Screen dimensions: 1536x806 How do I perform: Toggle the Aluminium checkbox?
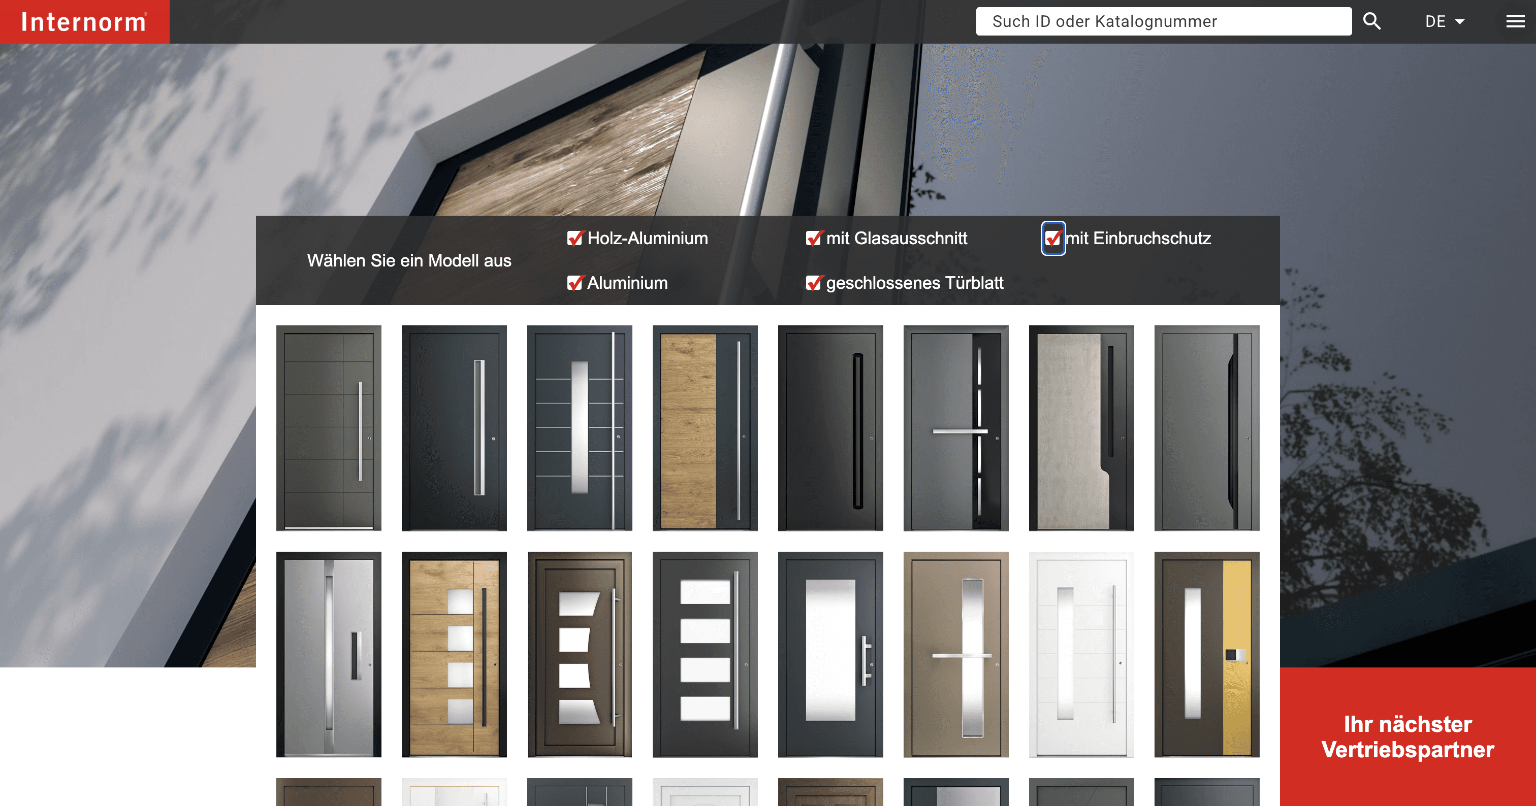tap(574, 283)
